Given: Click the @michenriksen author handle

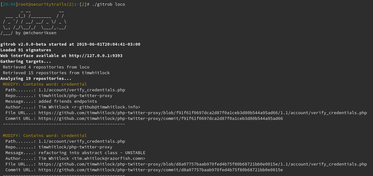Looking at the screenshot, I should 40,33.
